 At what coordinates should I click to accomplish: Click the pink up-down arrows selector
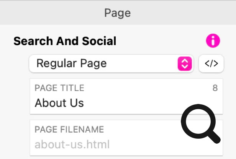click(x=184, y=63)
